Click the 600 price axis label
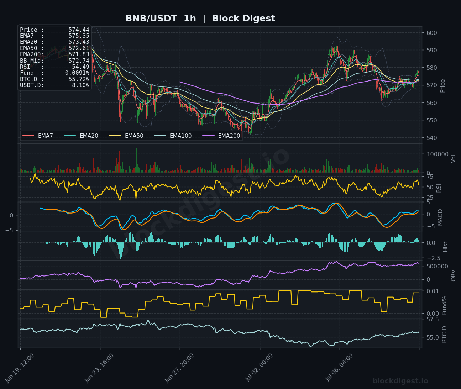This screenshot has height=389, width=461. click(432, 33)
